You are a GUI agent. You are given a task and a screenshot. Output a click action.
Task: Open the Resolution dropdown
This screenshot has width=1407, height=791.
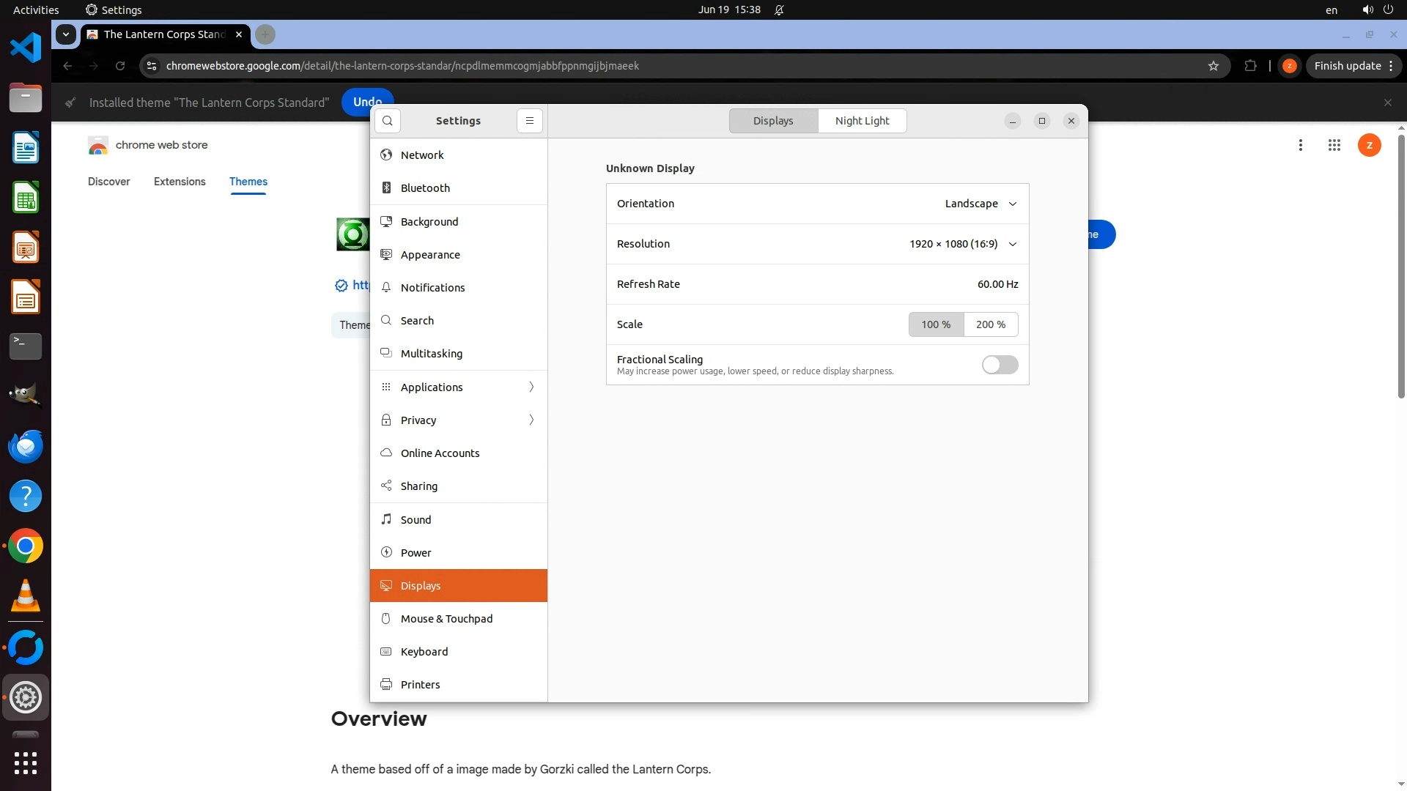point(963,244)
